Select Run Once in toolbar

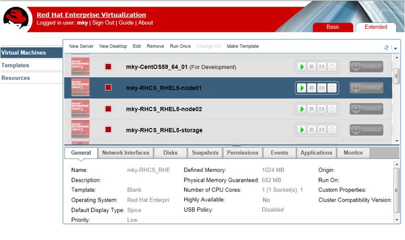[x=180, y=46]
